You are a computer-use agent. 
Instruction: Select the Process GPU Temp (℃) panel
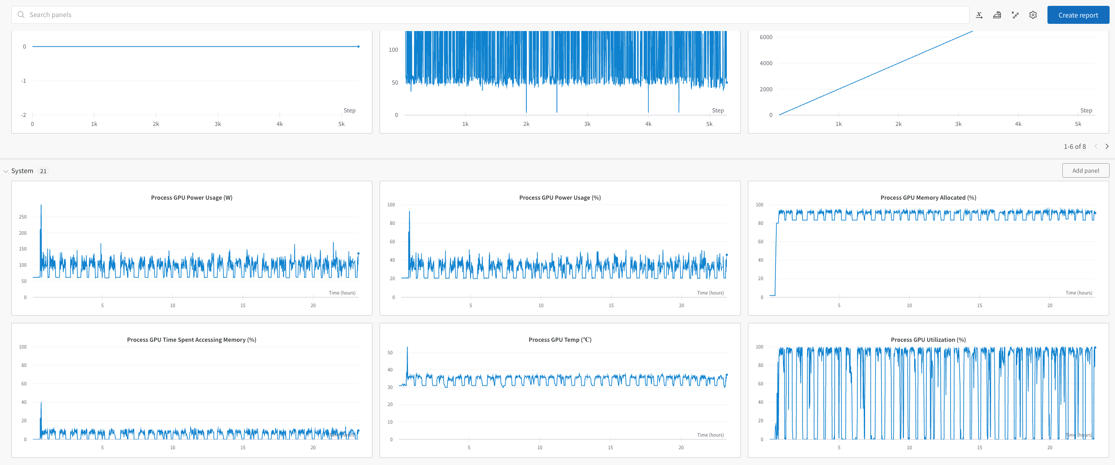(x=560, y=390)
